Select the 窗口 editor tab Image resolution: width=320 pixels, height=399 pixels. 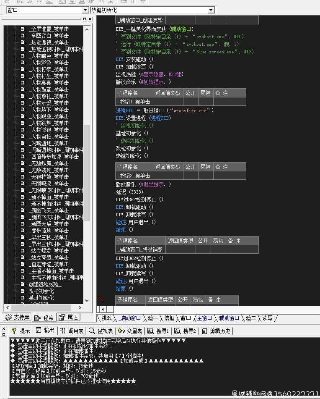pos(186,318)
